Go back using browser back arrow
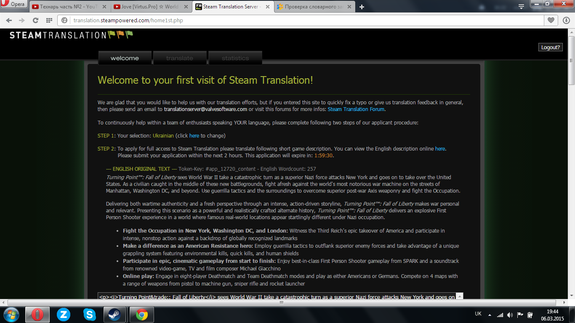 point(9,20)
